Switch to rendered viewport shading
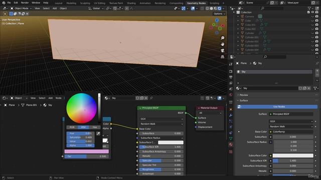321x180 pixels. [x=220, y=8]
